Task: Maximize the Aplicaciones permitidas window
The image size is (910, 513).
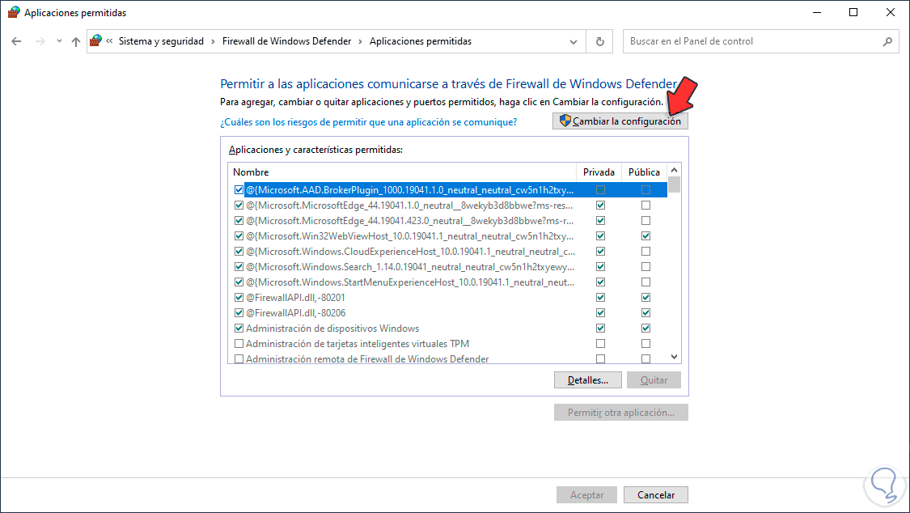Action: pos(853,12)
